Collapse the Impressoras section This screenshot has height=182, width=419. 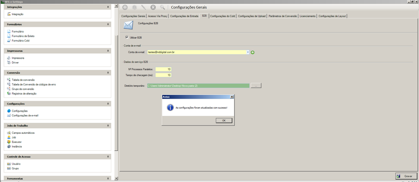click(x=108, y=50)
